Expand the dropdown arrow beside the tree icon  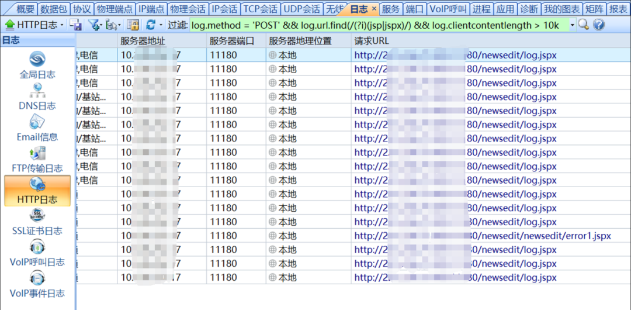tap(120, 26)
